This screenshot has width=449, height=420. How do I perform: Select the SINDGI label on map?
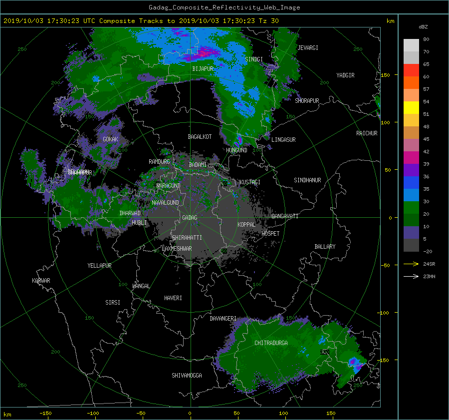point(254,59)
